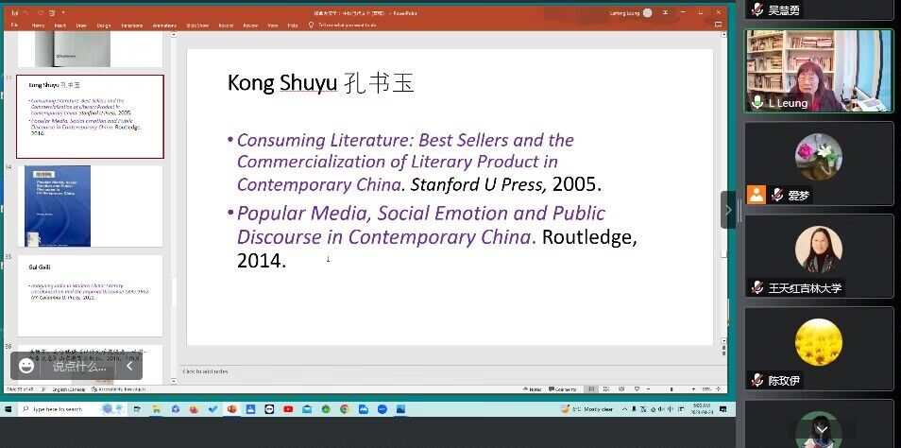This screenshot has width=901, height=448.
Task: Click 'Tell me what you want to do'
Action: point(346,26)
